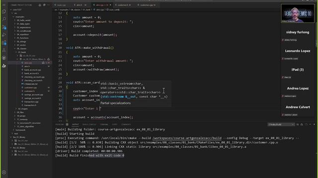Expand the 01_data_types folder

coord(23,24)
